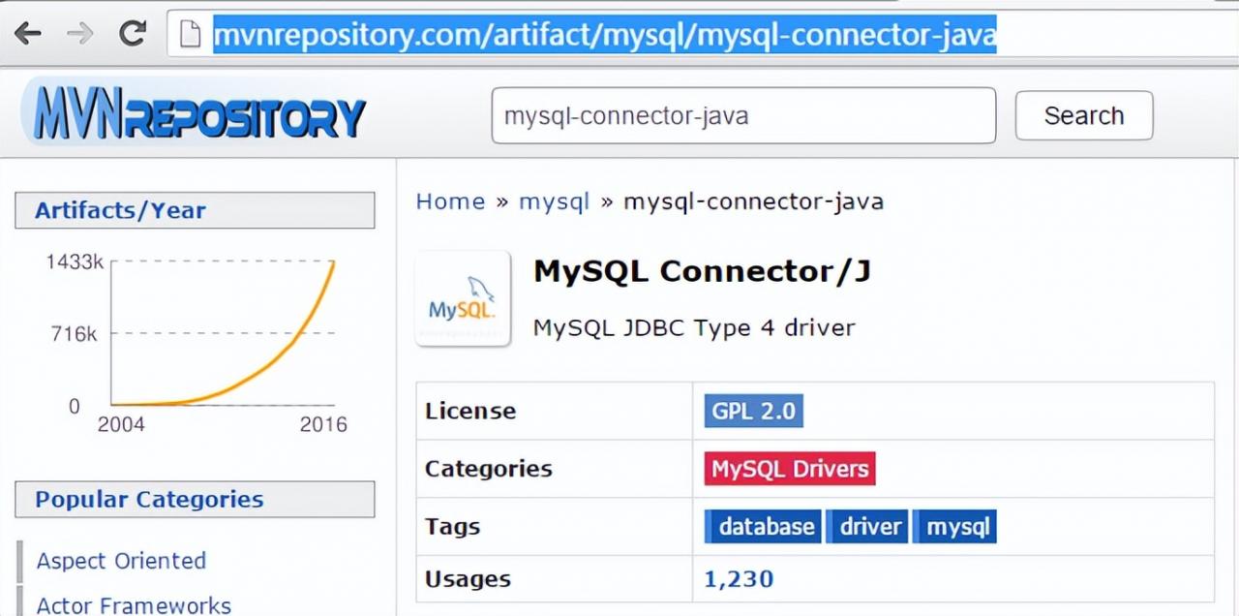Open the MySQL Drivers category tag
Image resolution: width=1239 pixels, height=616 pixels.
790,469
